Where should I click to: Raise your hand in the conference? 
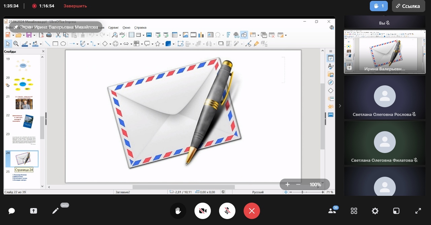(x=178, y=211)
